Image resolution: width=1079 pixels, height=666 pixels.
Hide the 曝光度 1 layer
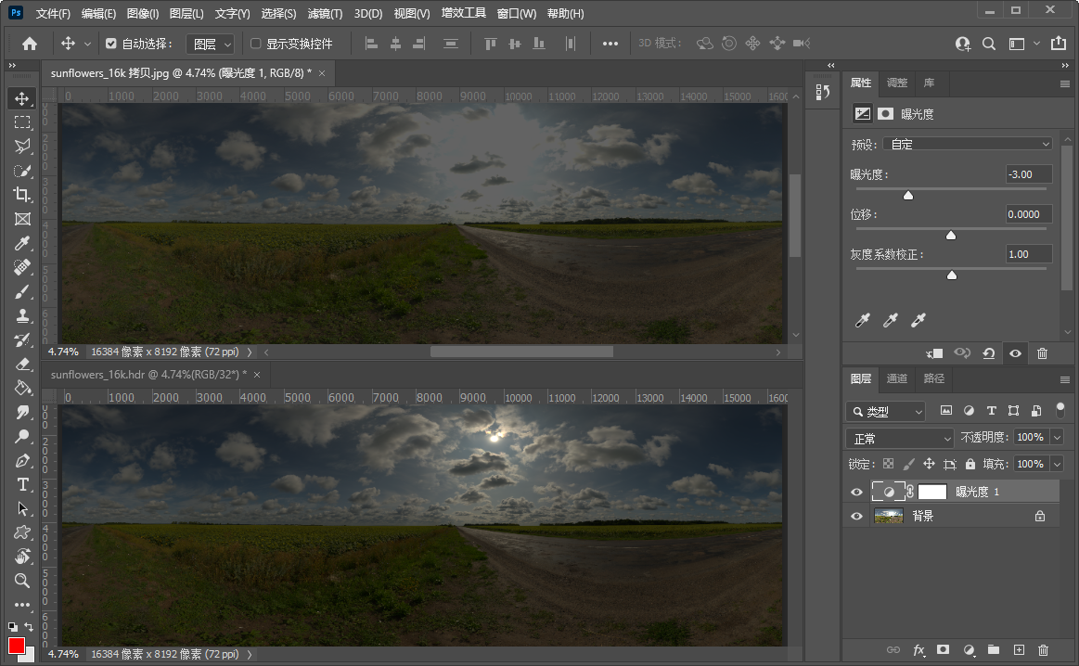pos(856,493)
